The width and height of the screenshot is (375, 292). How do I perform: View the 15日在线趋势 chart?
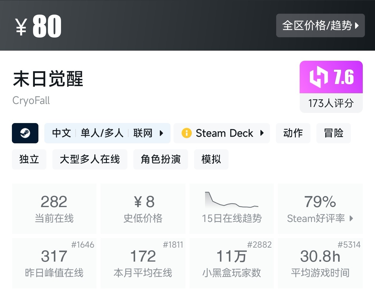232,208
